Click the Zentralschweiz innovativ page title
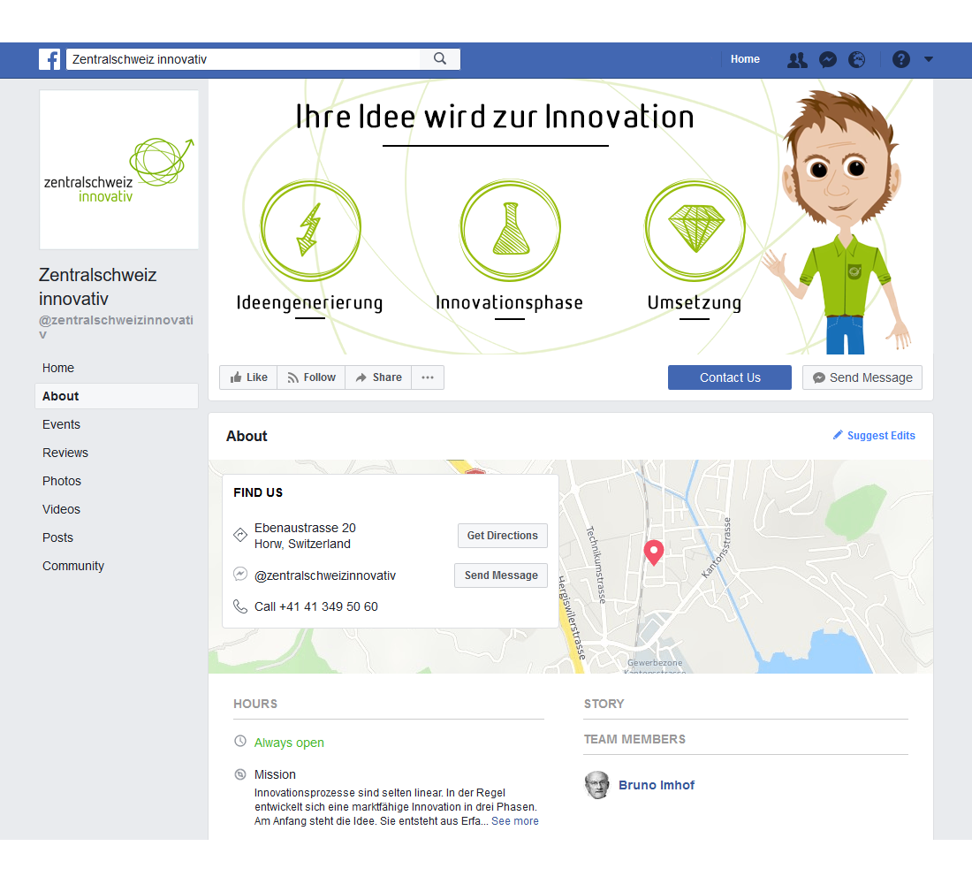 click(98, 286)
